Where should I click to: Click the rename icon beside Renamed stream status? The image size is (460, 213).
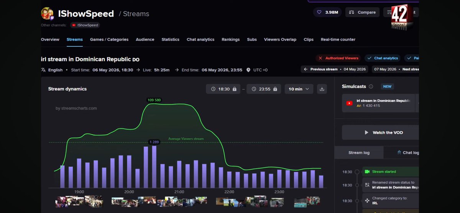[367, 185]
